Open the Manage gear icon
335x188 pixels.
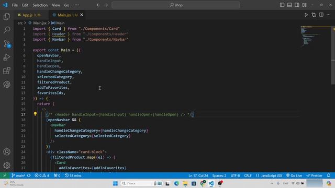7,165
